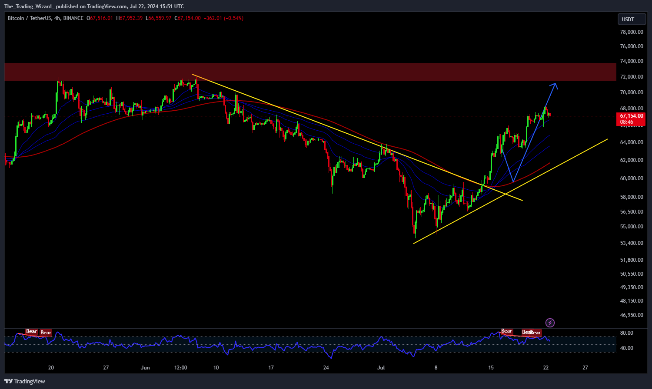Click the 72,000.00 price axis label

(x=632, y=77)
